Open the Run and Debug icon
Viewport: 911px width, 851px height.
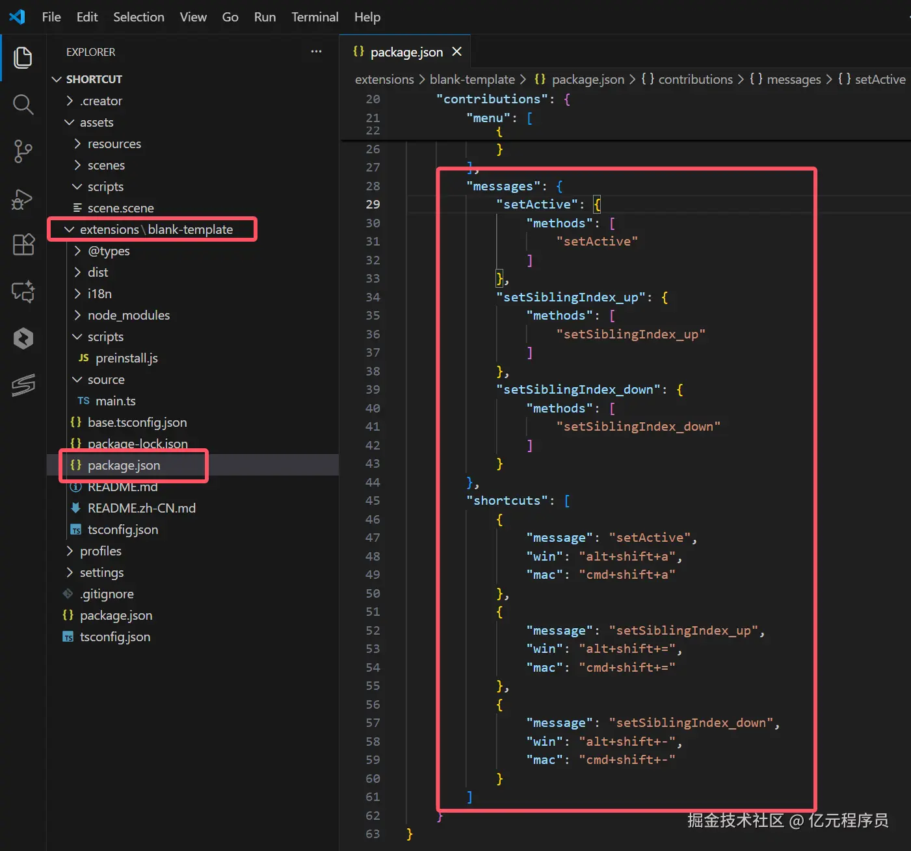tap(23, 198)
